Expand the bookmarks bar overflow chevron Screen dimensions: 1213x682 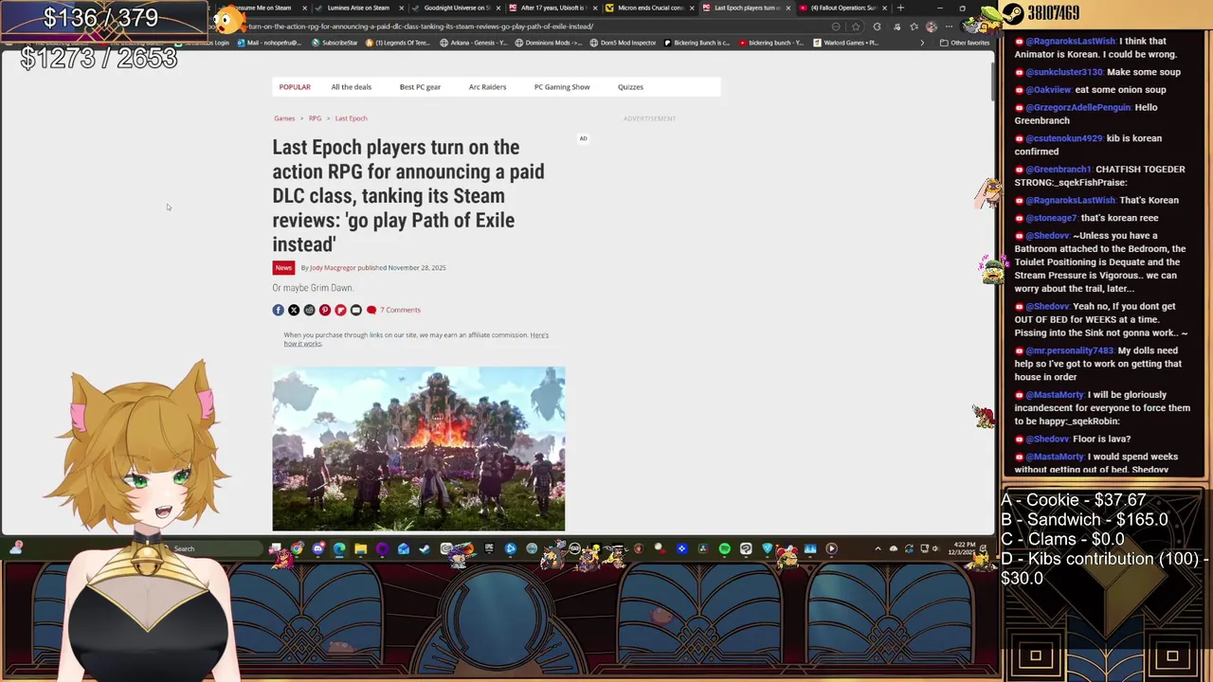tap(922, 43)
